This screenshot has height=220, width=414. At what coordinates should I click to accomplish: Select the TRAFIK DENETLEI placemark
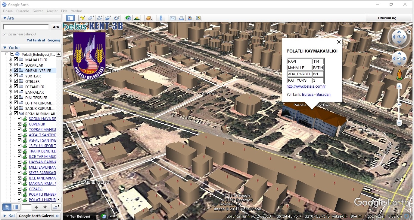(43, 151)
